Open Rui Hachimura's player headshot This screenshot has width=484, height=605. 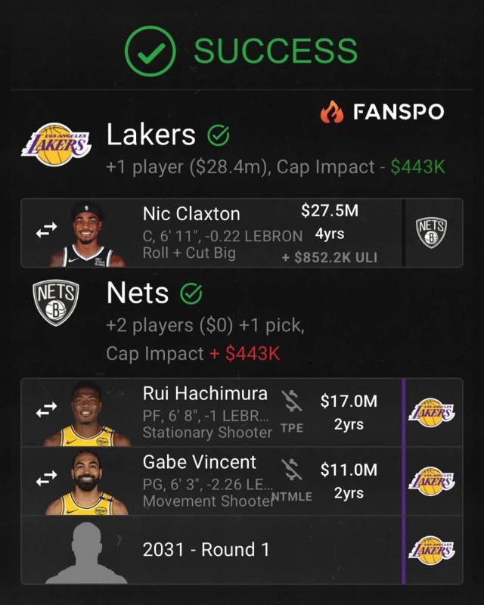(x=85, y=414)
